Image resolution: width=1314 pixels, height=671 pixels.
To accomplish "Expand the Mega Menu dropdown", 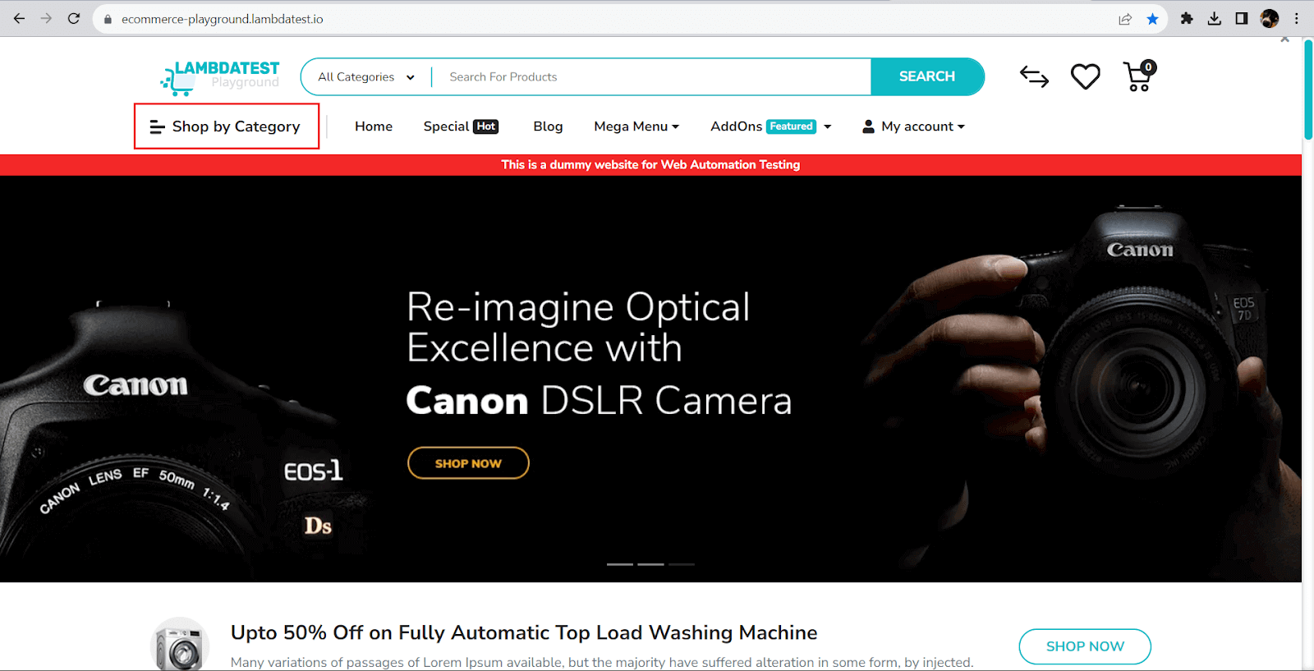I will point(636,126).
